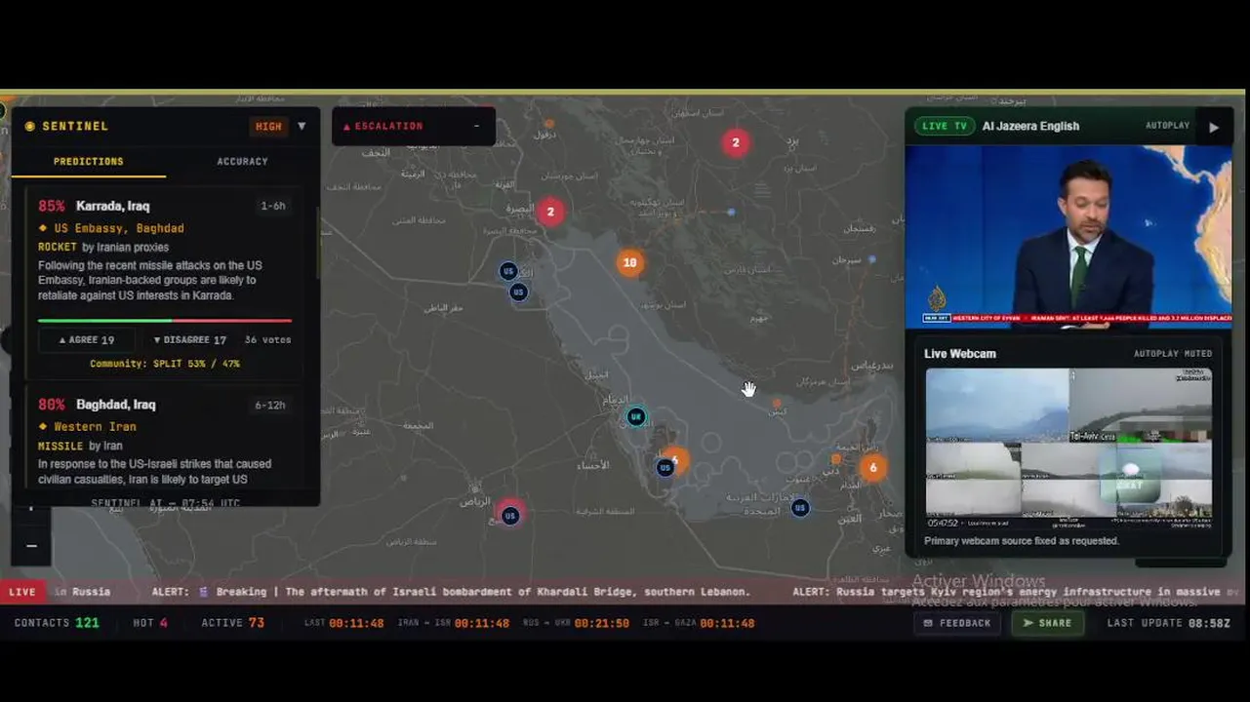
Task: Select the orange cluster marker labeled 6
Action: (x=873, y=467)
